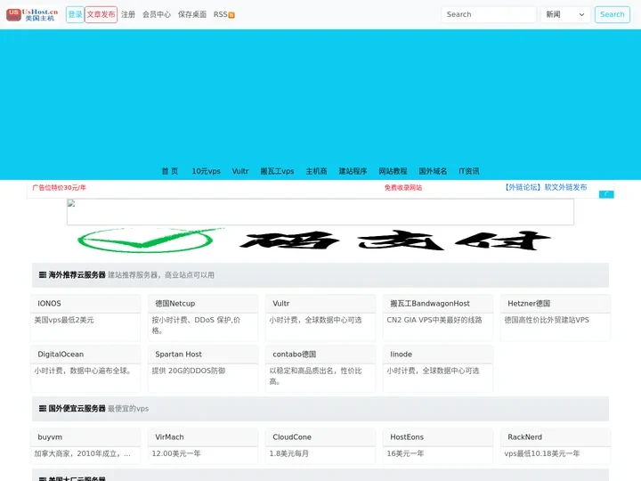This screenshot has width=641, height=481.
Task: Click list icon beside 海外推荐云服务器
Action: 42,275
